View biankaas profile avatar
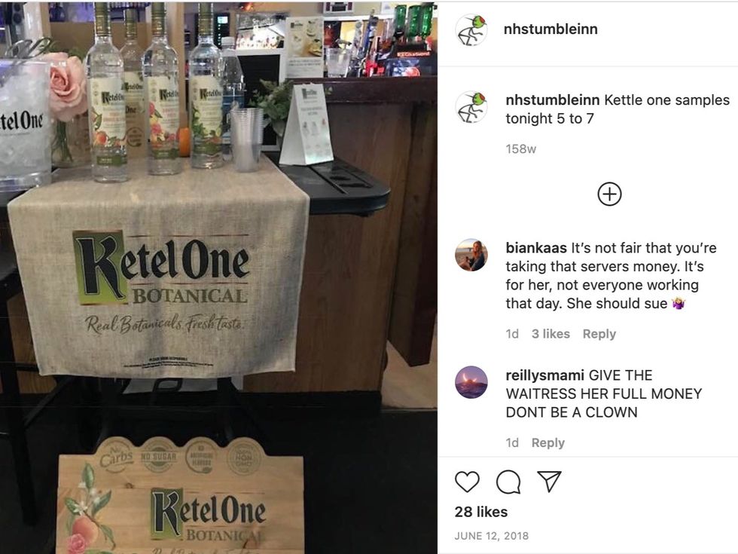Image resolution: width=738 pixels, height=554 pixels. coord(471,255)
